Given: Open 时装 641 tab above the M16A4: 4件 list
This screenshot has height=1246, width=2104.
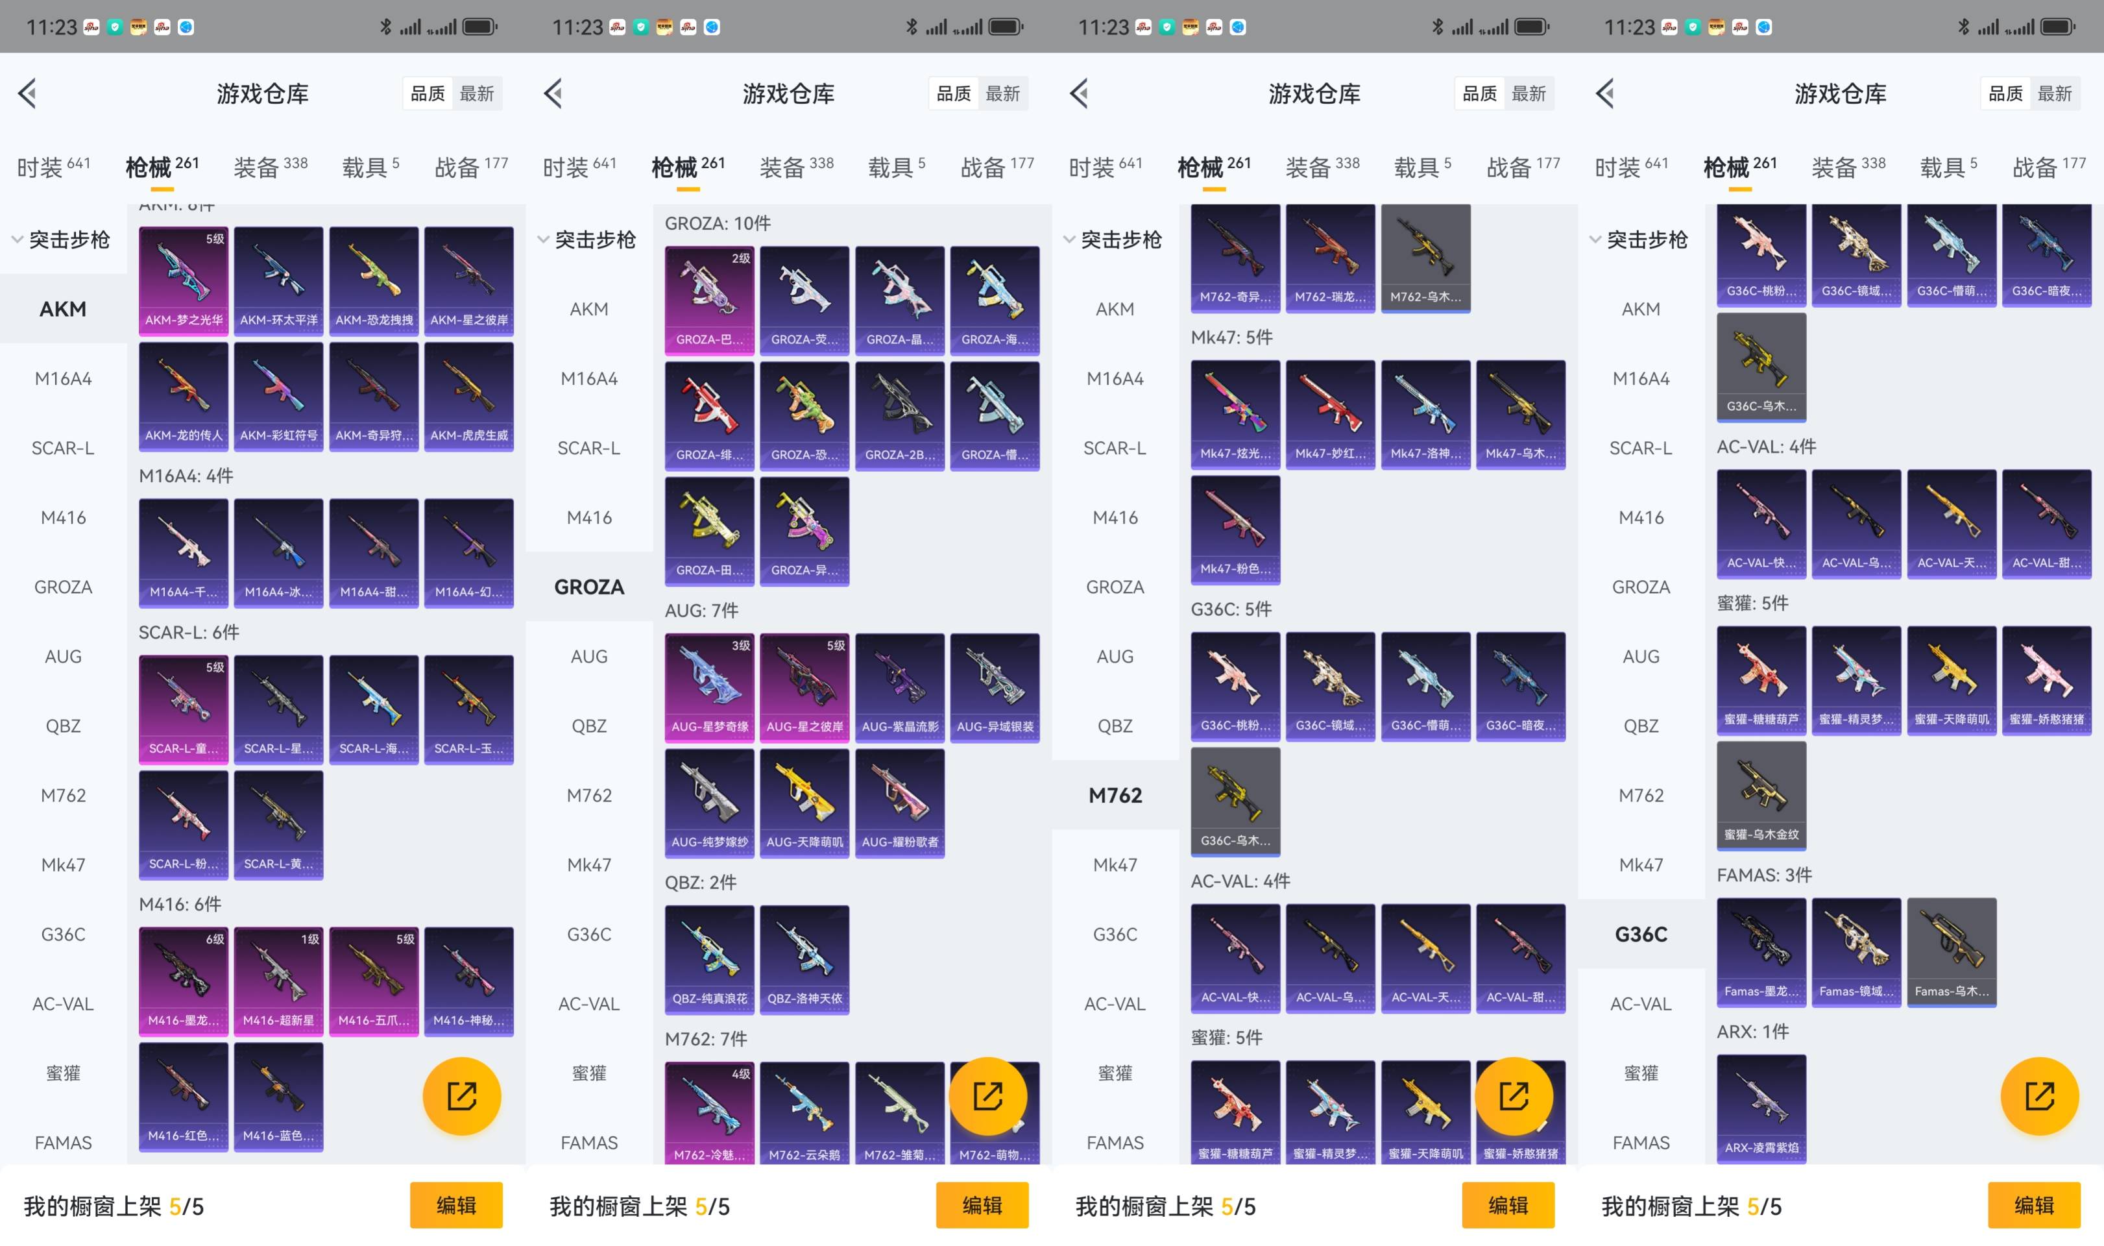Looking at the screenshot, I should [x=53, y=166].
